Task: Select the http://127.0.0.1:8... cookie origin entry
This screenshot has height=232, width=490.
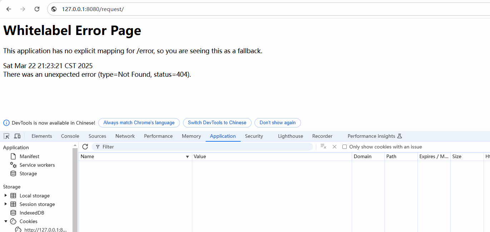Action: pyautogui.click(x=45, y=230)
